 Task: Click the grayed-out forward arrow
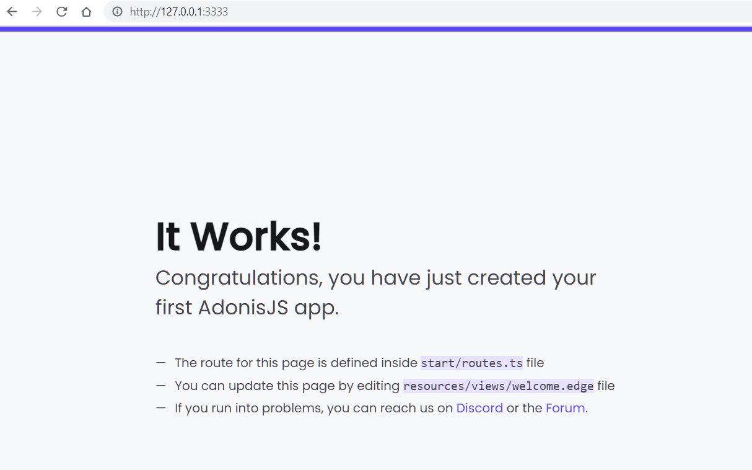click(36, 11)
